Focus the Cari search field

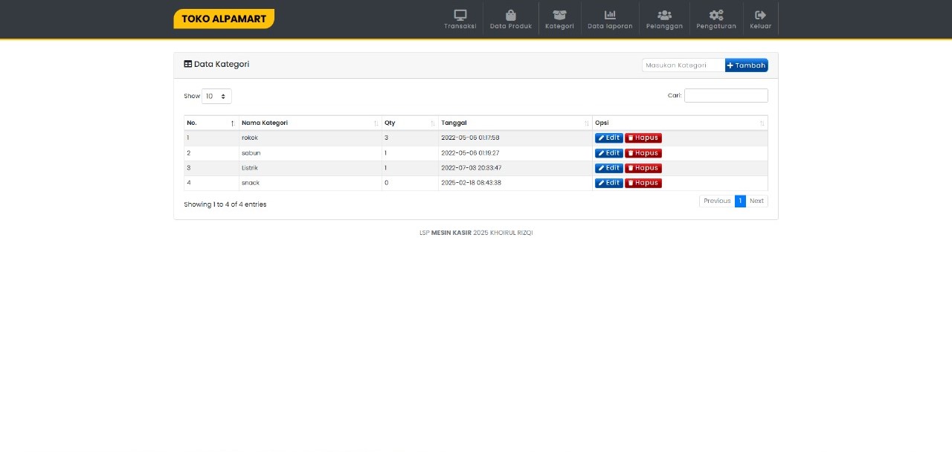point(726,95)
